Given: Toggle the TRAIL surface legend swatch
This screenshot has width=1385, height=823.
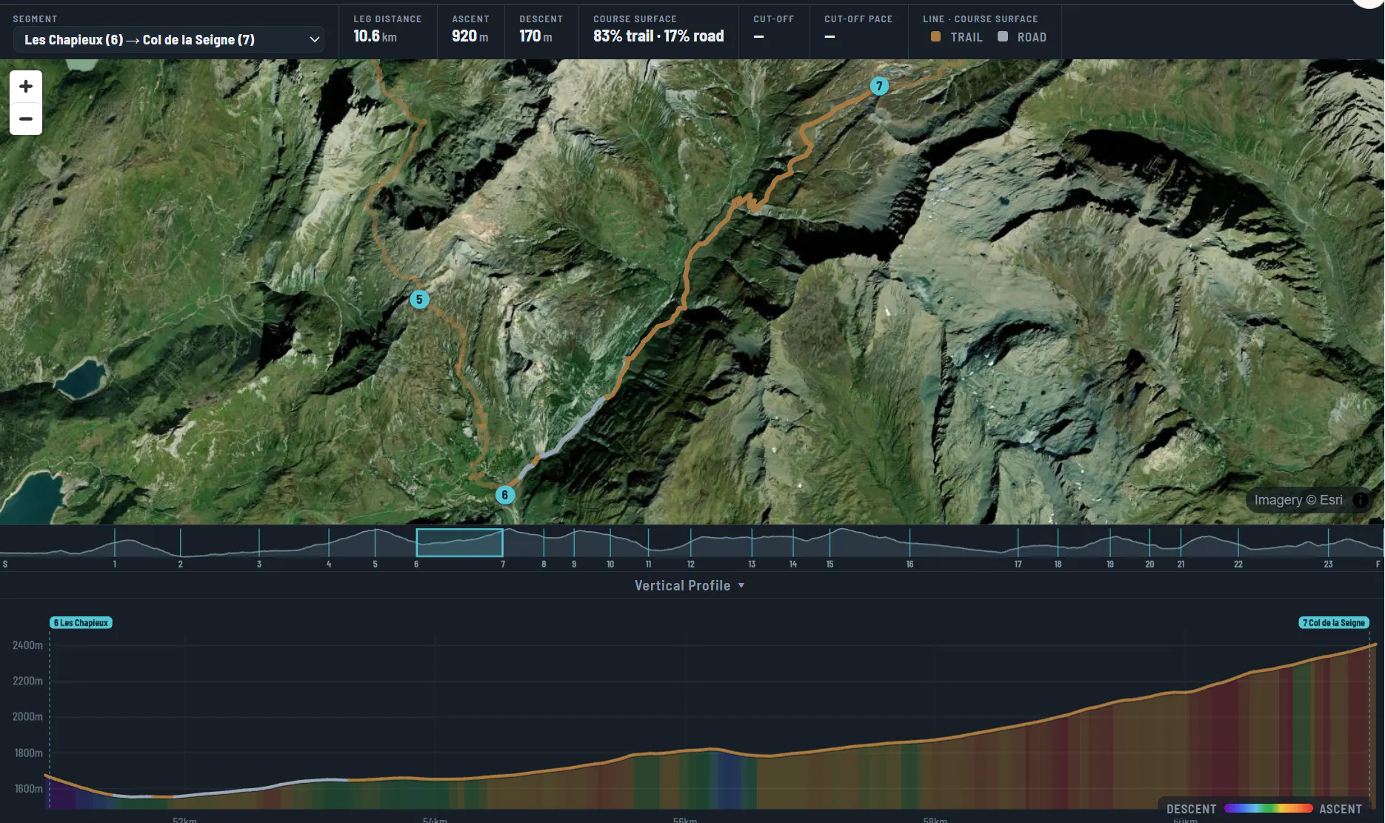Looking at the screenshot, I should click(936, 36).
